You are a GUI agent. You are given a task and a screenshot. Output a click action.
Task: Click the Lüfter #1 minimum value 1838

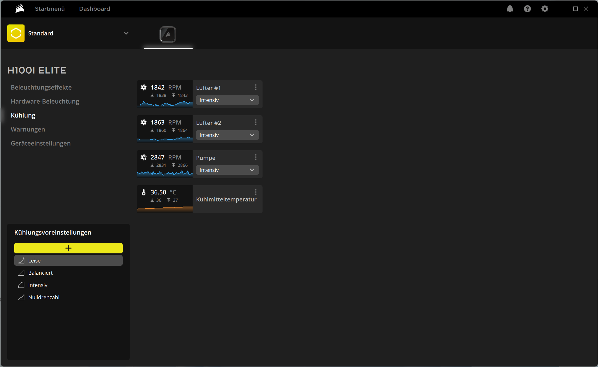[x=161, y=95]
